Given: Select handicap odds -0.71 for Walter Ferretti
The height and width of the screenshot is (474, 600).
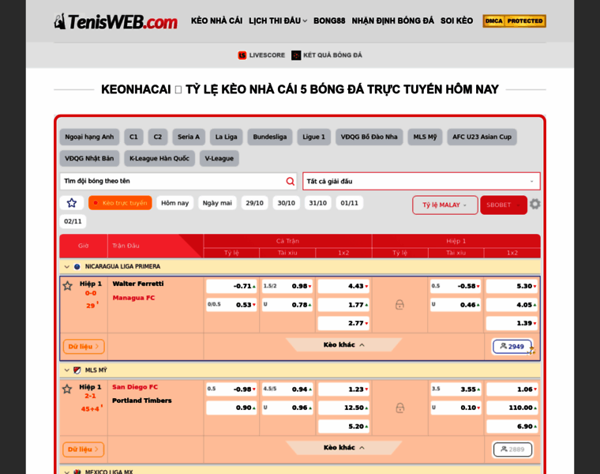Looking at the screenshot, I should (x=231, y=286).
